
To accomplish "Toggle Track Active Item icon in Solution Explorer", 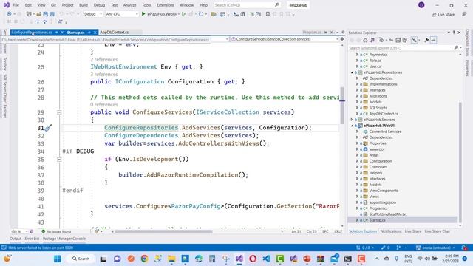I will click(414, 40).
